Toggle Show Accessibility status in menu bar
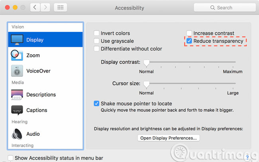 tap(11, 158)
